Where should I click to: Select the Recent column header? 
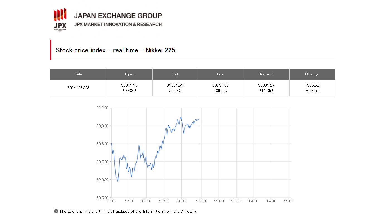point(266,74)
